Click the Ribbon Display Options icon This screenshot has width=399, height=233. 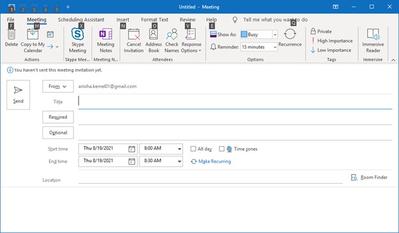tap(336, 7)
